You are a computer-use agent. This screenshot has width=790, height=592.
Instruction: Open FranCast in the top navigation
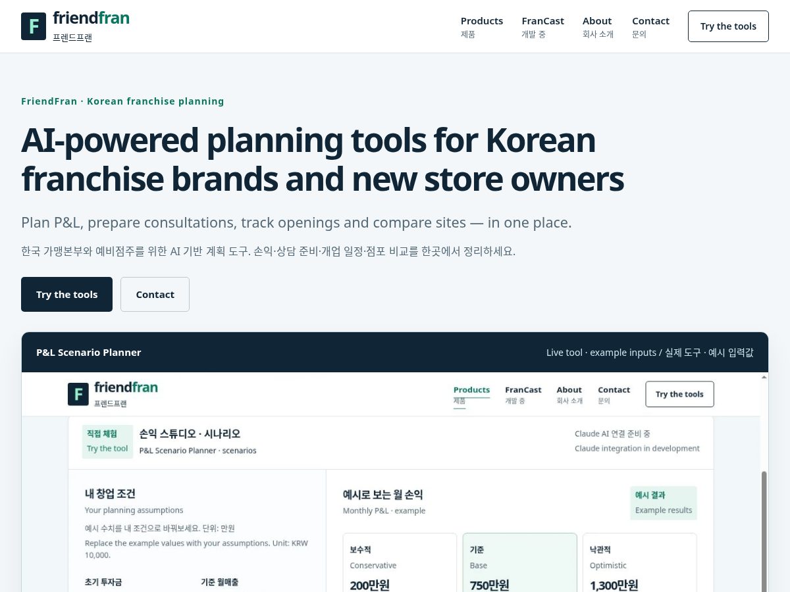coord(542,26)
